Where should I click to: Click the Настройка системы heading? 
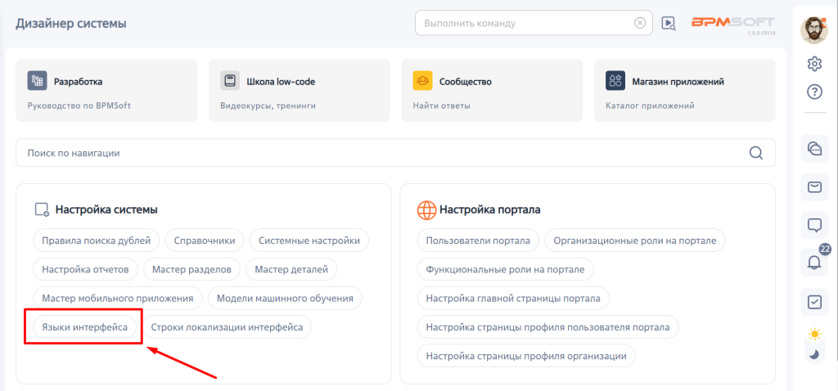(106, 210)
